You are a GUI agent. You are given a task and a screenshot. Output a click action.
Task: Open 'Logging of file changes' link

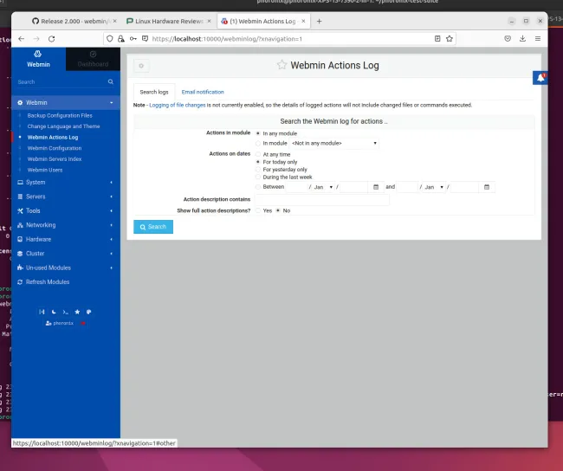[178, 105]
